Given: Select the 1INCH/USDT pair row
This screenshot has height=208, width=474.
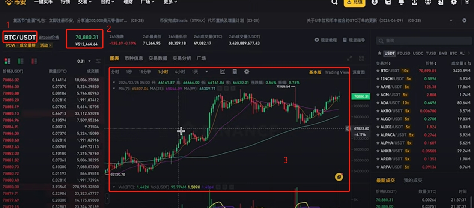Looking at the screenshot, I should click(x=423, y=79).
